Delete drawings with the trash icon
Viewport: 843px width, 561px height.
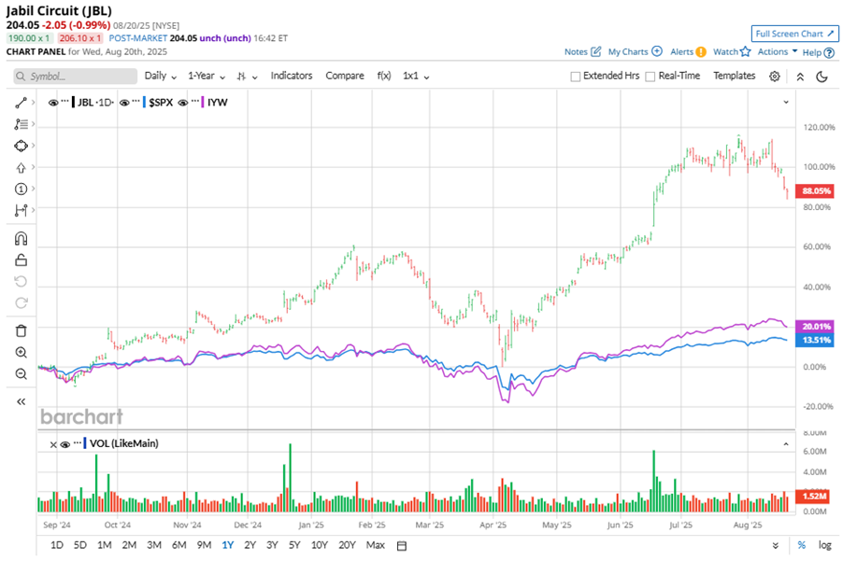click(x=21, y=330)
